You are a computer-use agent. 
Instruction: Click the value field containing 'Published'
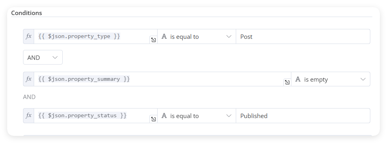tap(303, 116)
